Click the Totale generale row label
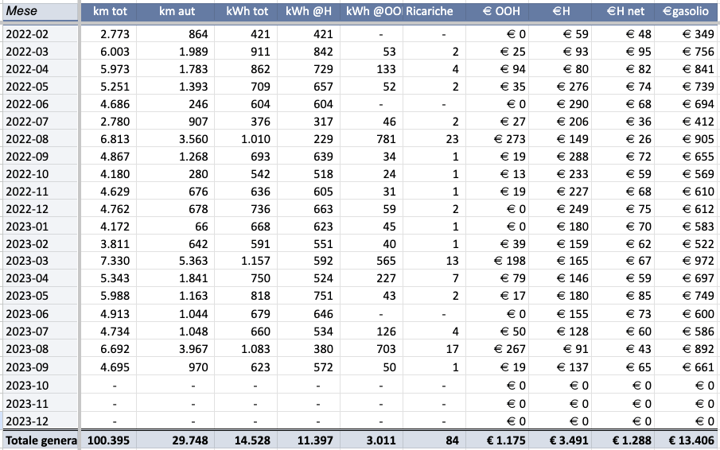720x450 pixels. (40, 440)
